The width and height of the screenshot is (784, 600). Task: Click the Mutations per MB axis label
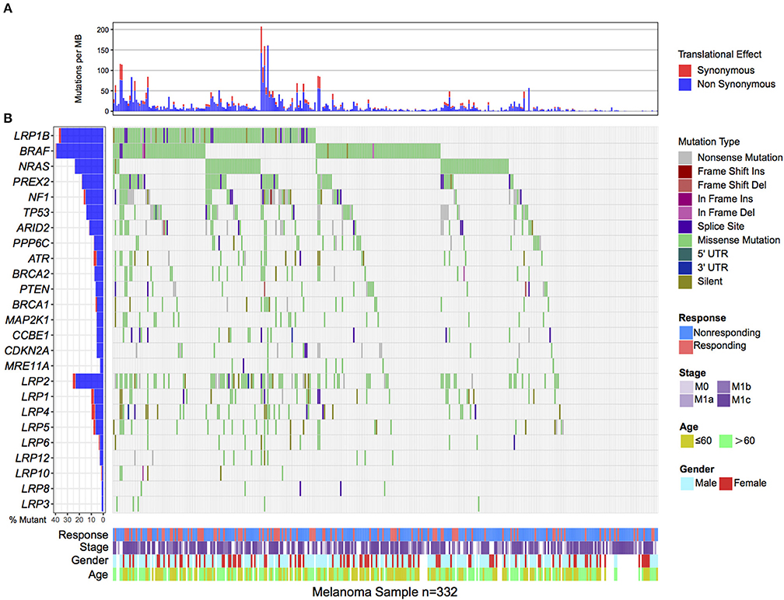[78, 69]
